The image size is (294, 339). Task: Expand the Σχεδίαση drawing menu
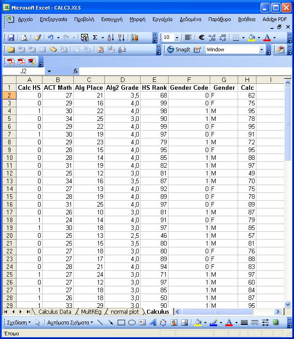(19, 323)
